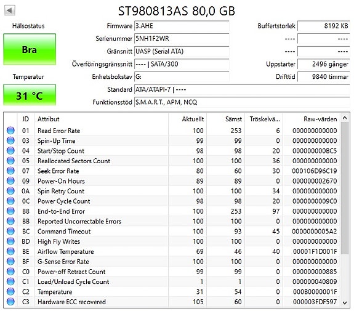Click the Raw-värden column header
This screenshot has width=354, height=311.
click(x=312, y=119)
